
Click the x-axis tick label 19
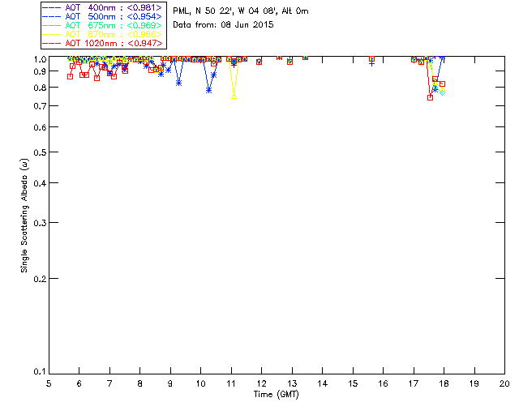click(474, 383)
